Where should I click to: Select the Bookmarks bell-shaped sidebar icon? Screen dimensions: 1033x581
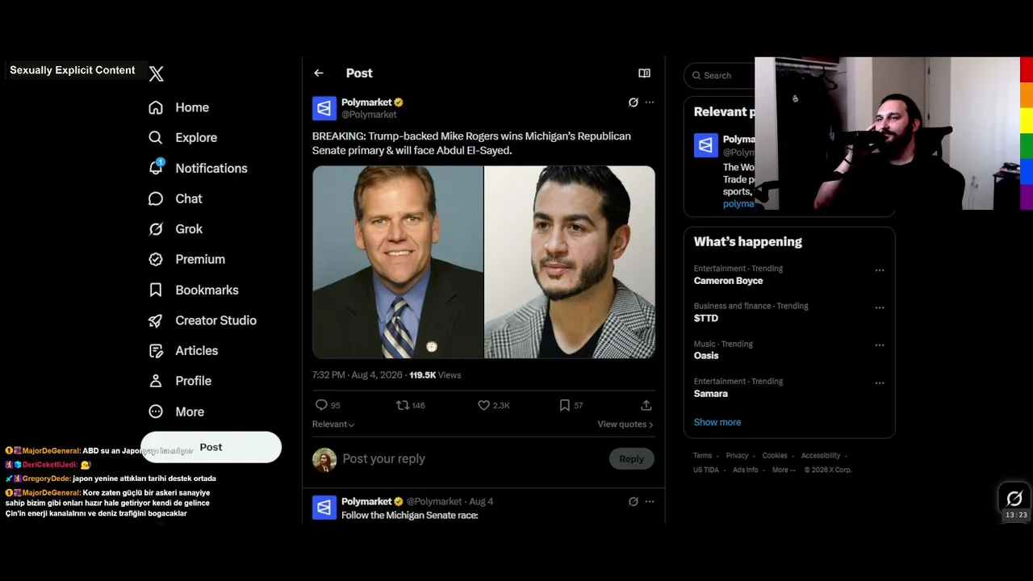(156, 290)
